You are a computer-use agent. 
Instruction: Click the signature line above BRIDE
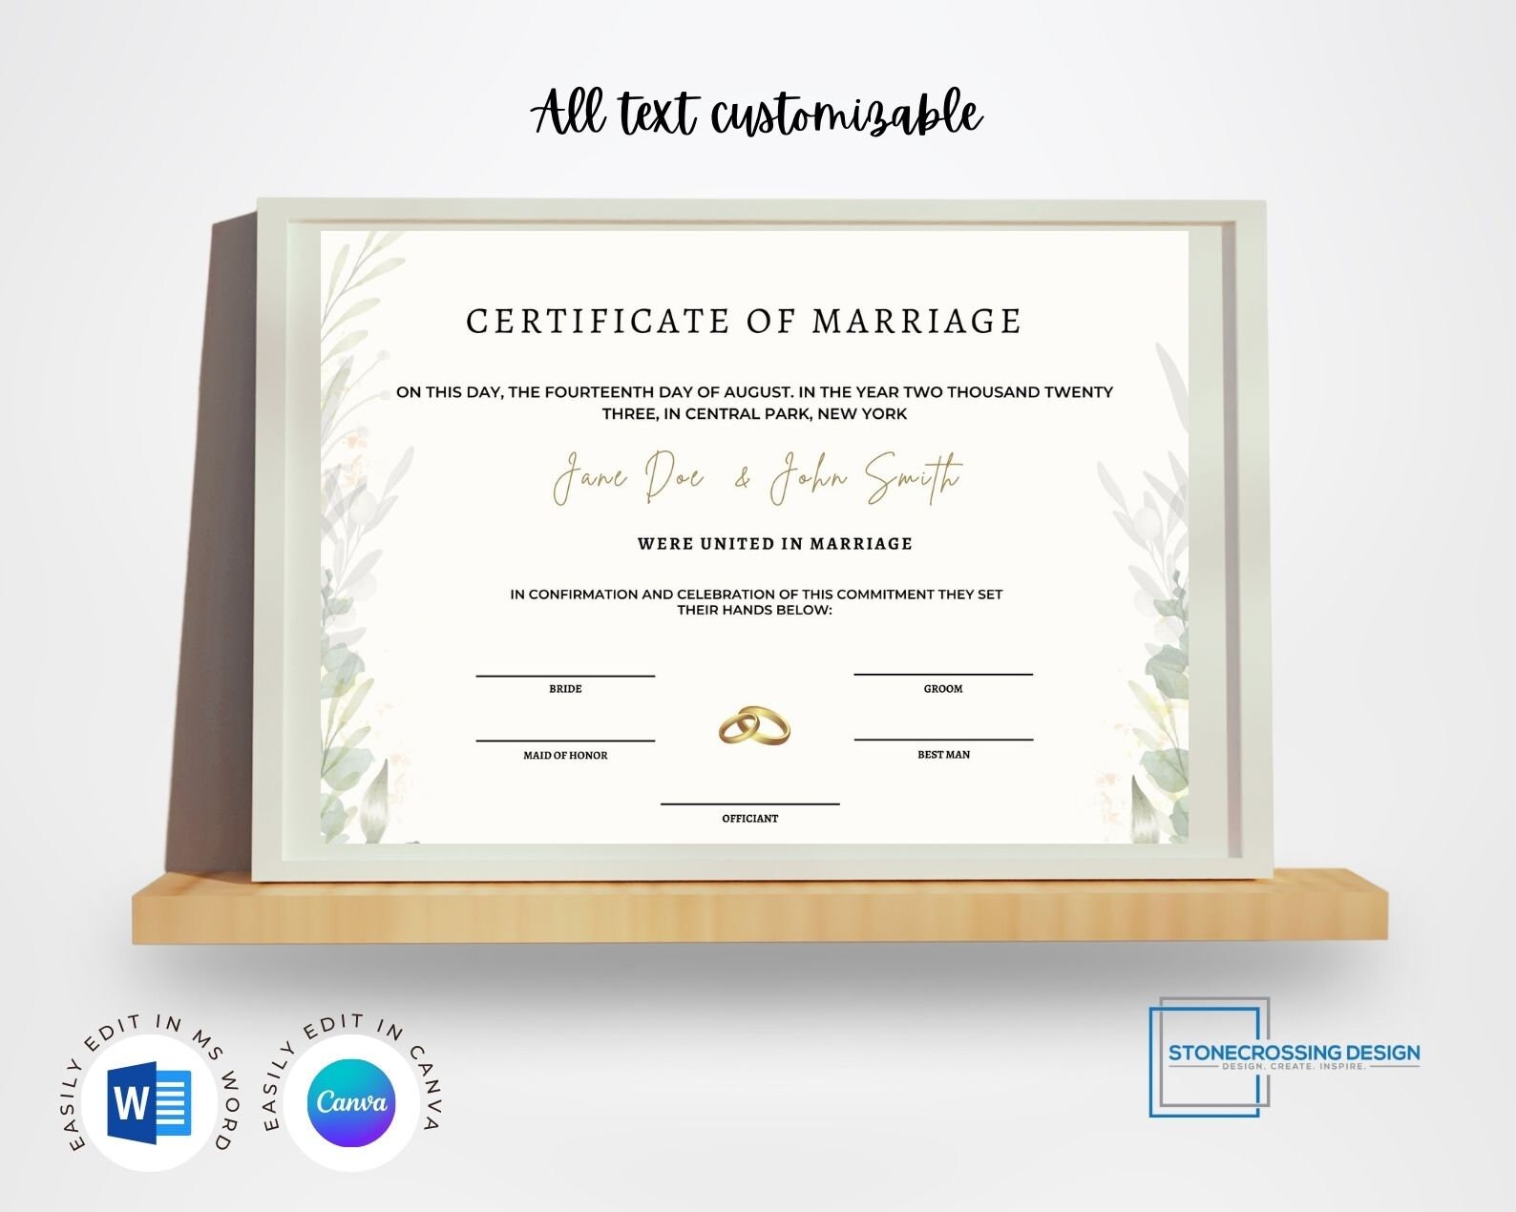click(565, 676)
